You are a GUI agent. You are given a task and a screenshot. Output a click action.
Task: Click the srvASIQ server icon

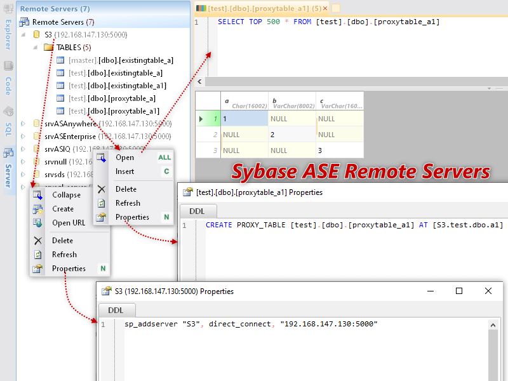[x=37, y=149]
